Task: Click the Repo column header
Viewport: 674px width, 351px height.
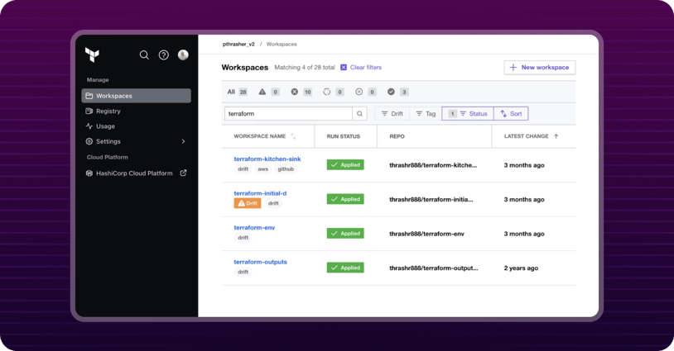Action: click(x=397, y=136)
